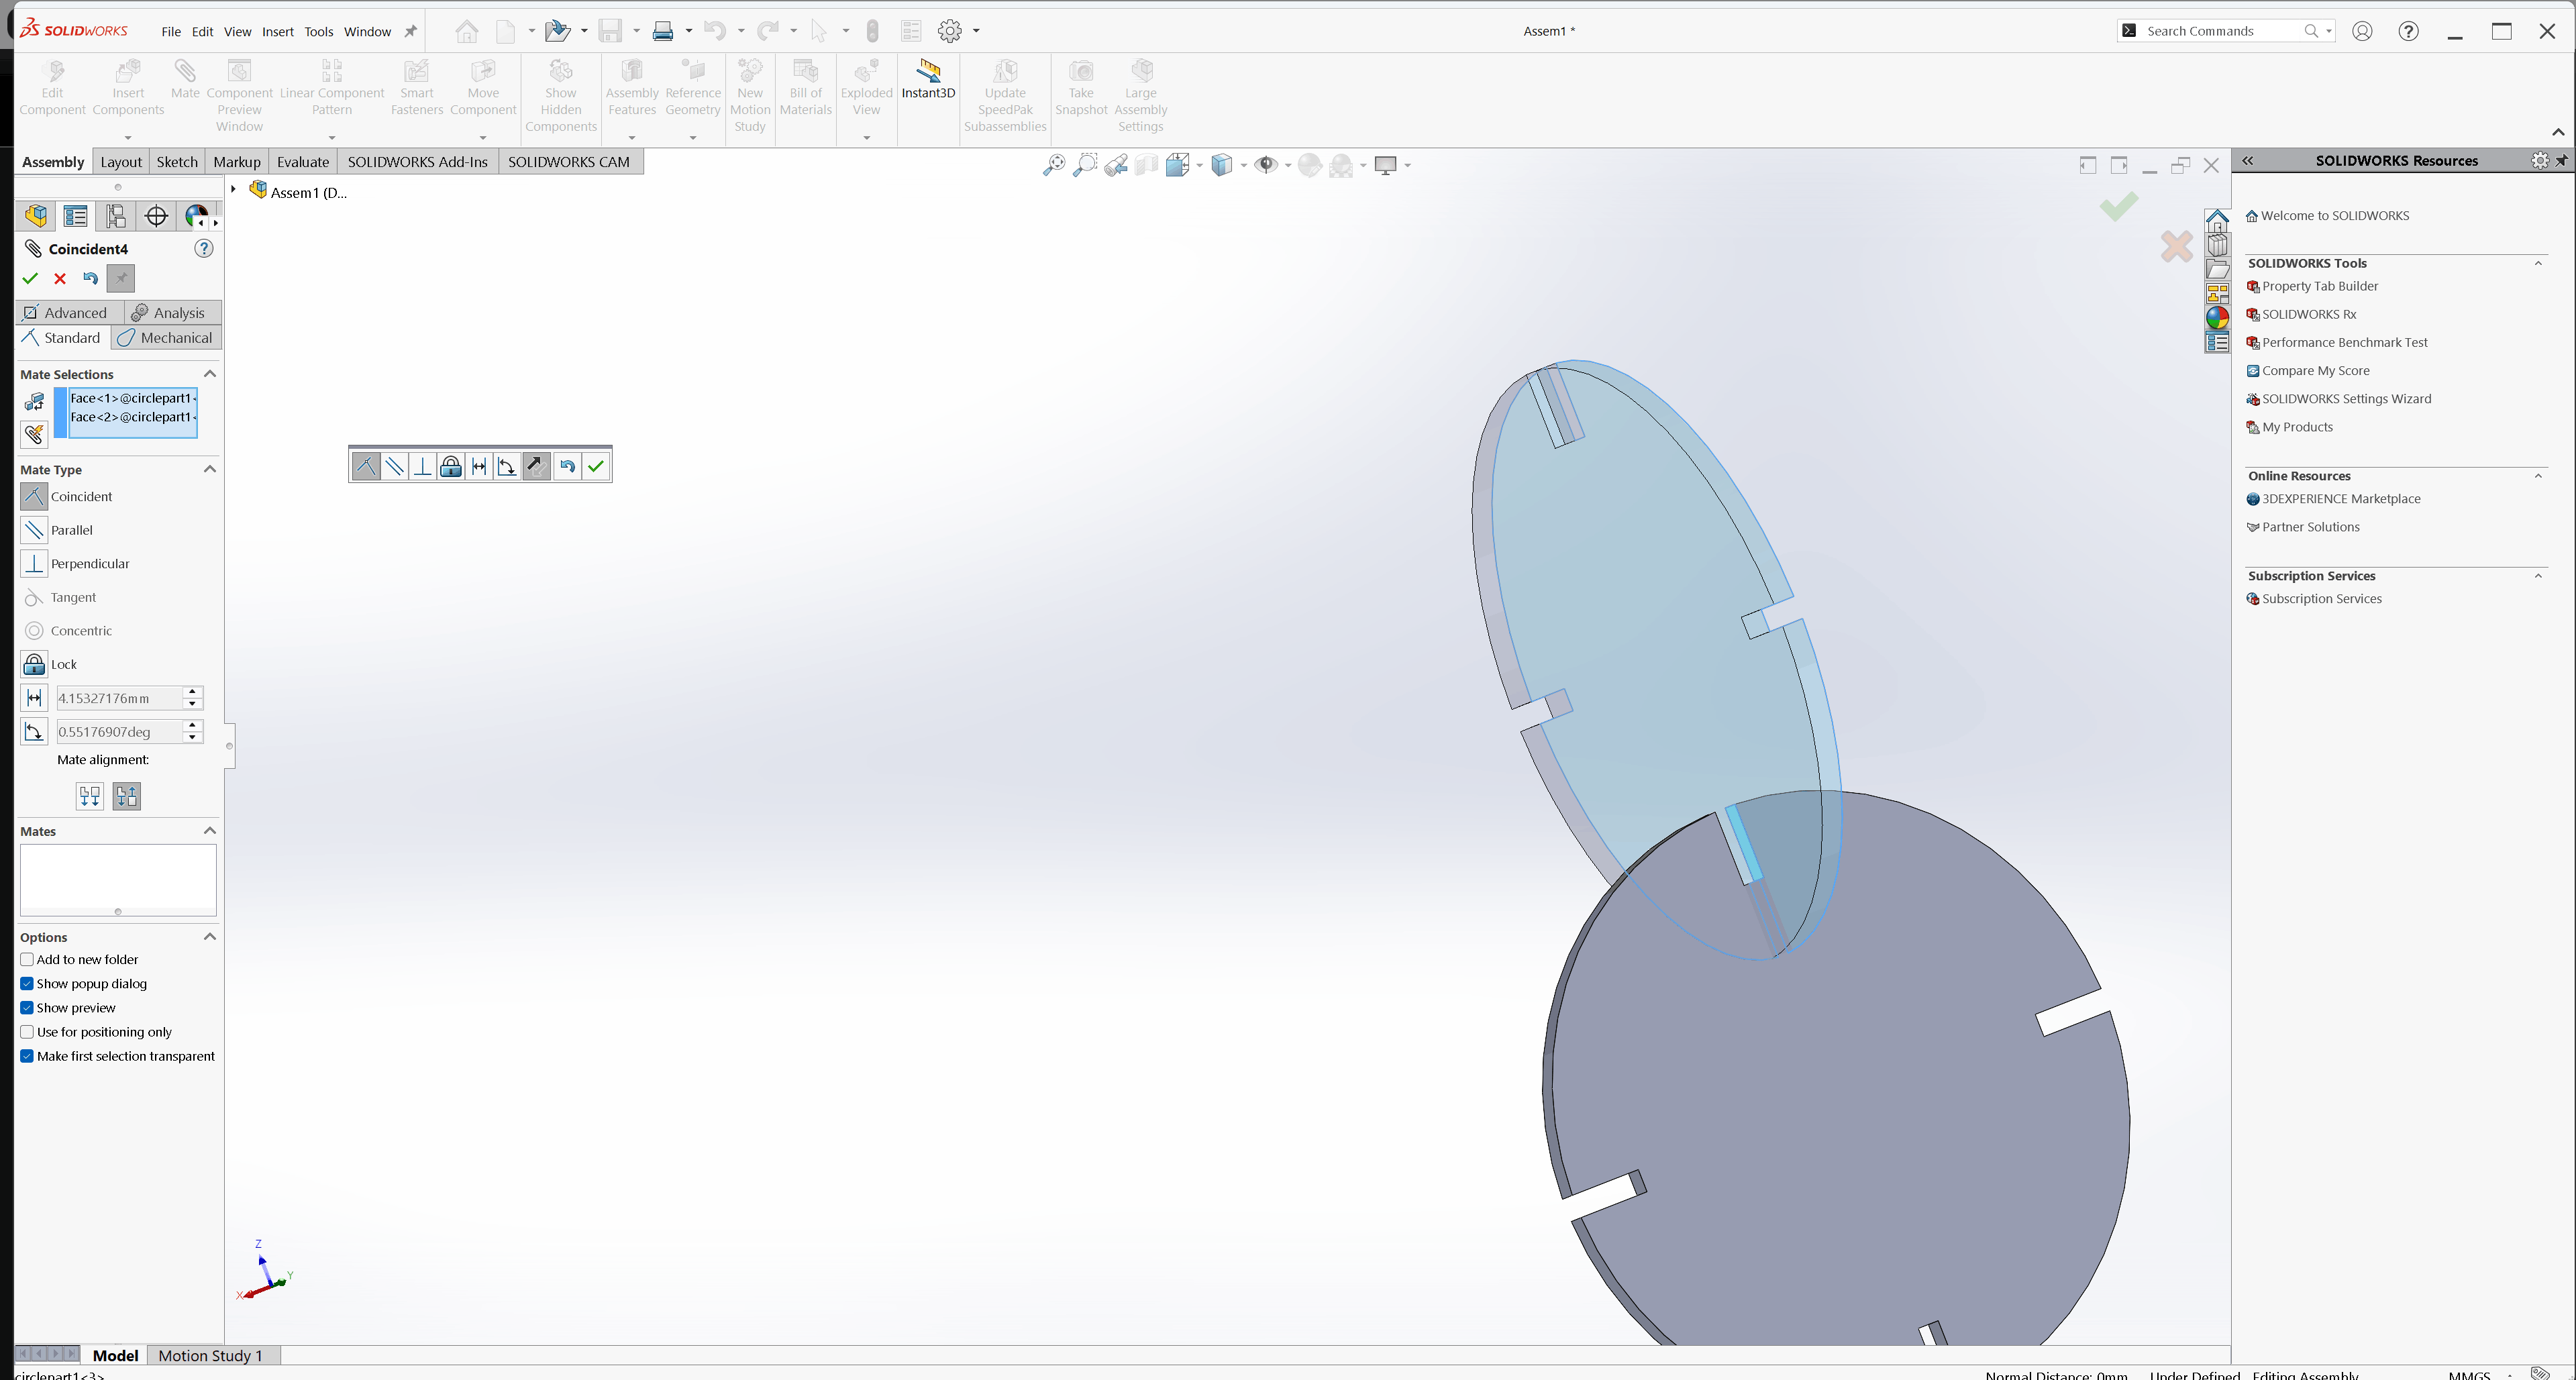Click the green OK checkmark in the Coincident4 panel
The image size is (2576, 1380).
[x=30, y=279]
